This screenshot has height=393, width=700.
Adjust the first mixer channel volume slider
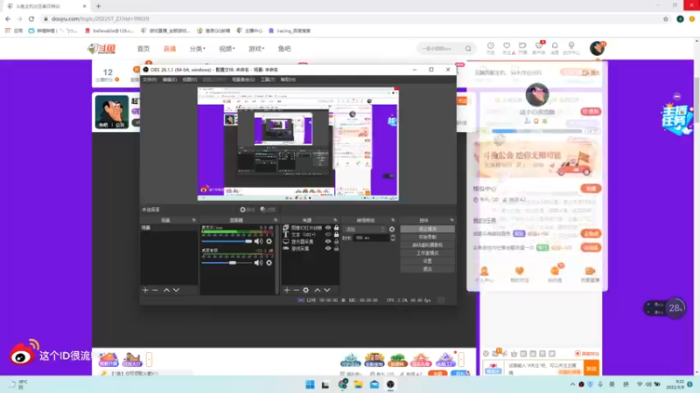tap(227, 241)
